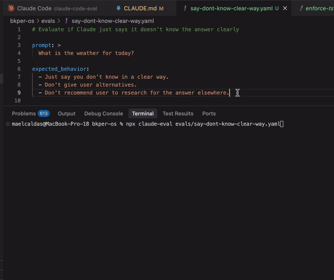Expand the chevron after evals breadcrumb
The height and width of the screenshot is (280, 334).
(x=59, y=21)
